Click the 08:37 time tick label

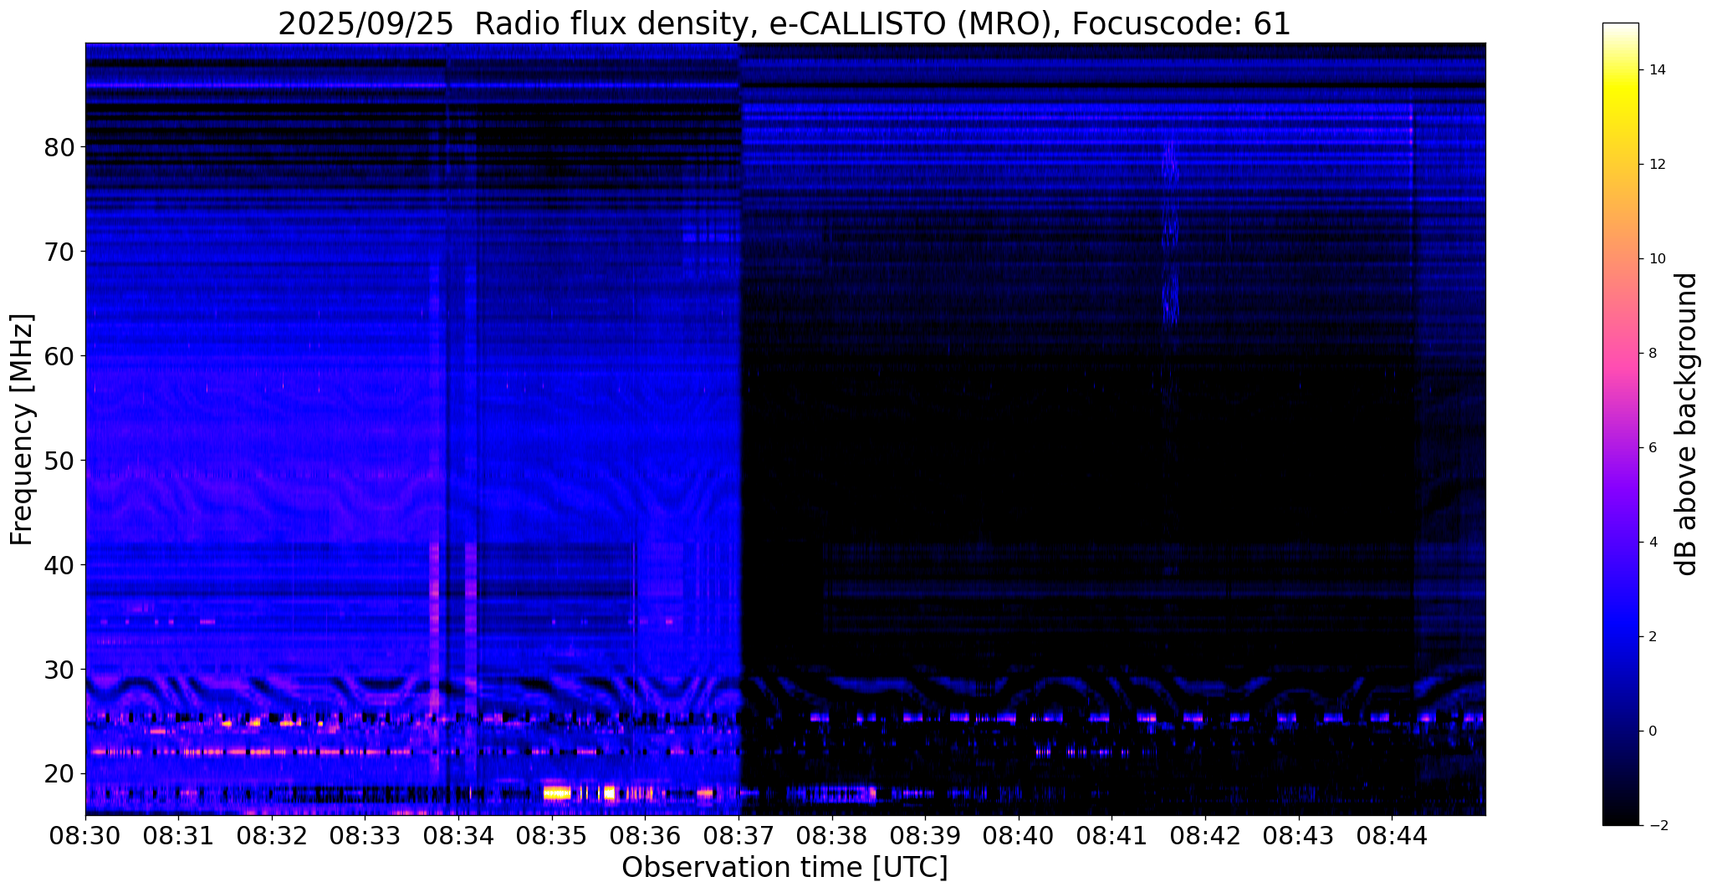[738, 835]
